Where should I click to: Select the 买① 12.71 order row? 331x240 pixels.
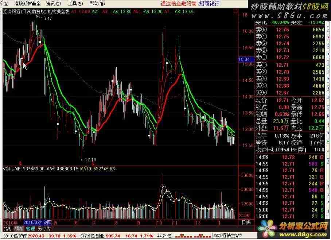point(290,65)
